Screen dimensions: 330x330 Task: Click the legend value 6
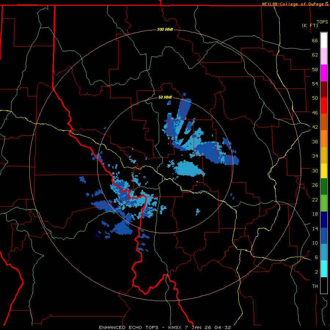(316, 257)
